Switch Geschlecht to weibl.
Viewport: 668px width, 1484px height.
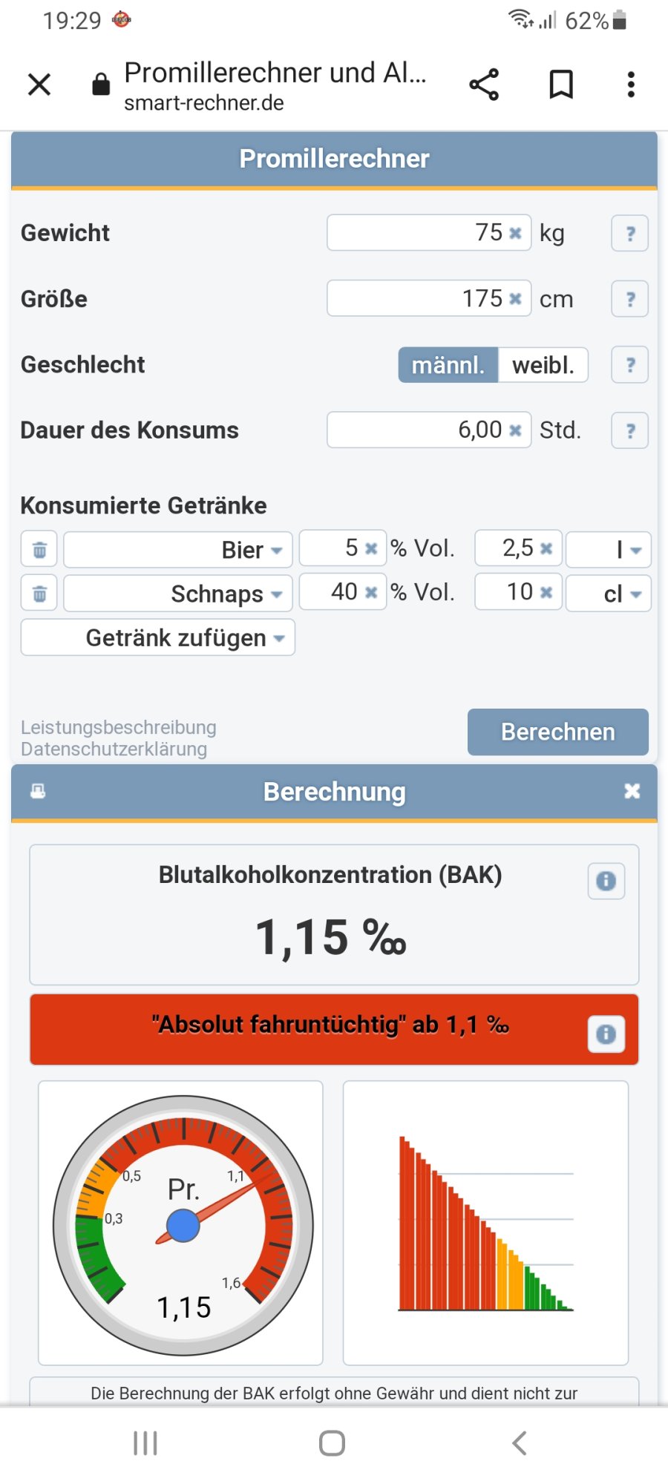(x=543, y=365)
